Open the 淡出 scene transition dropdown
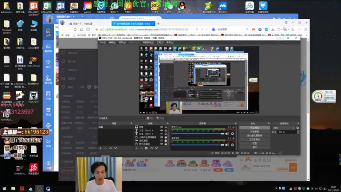 coord(284,128)
